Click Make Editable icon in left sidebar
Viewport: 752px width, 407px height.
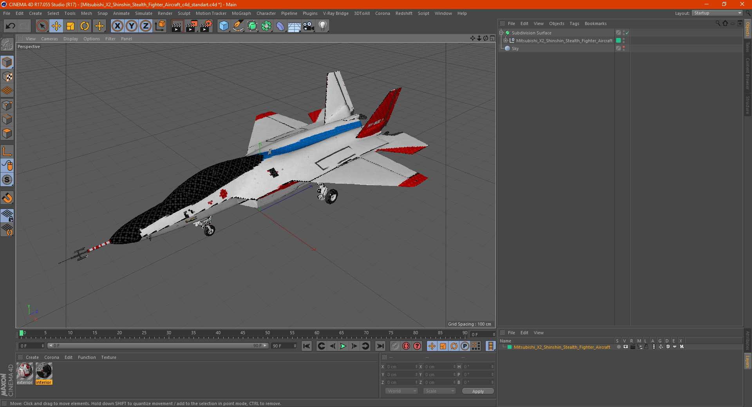click(x=7, y=45)
